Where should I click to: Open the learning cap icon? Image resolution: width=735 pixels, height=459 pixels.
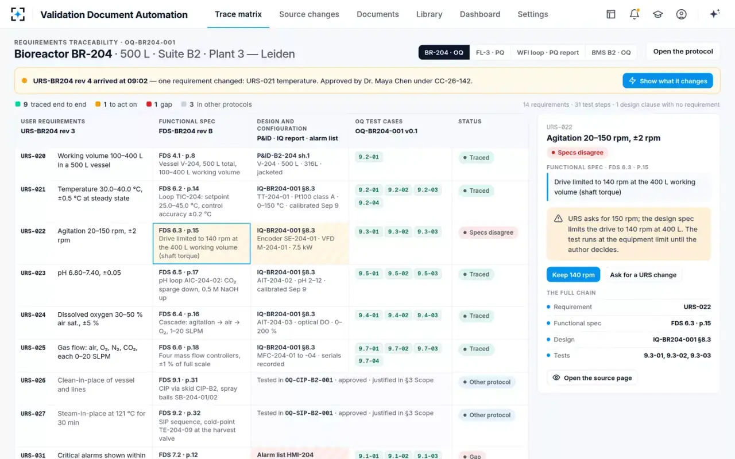point(658,14)
